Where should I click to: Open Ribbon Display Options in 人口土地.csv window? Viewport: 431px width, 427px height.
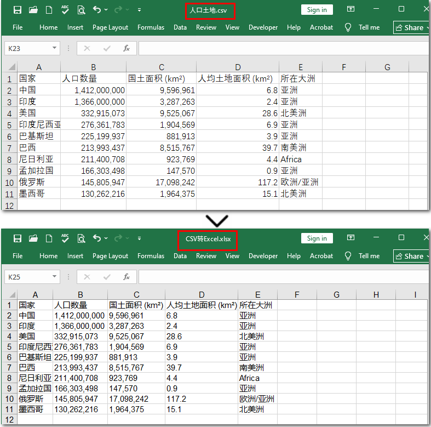(x=350, y=9)
